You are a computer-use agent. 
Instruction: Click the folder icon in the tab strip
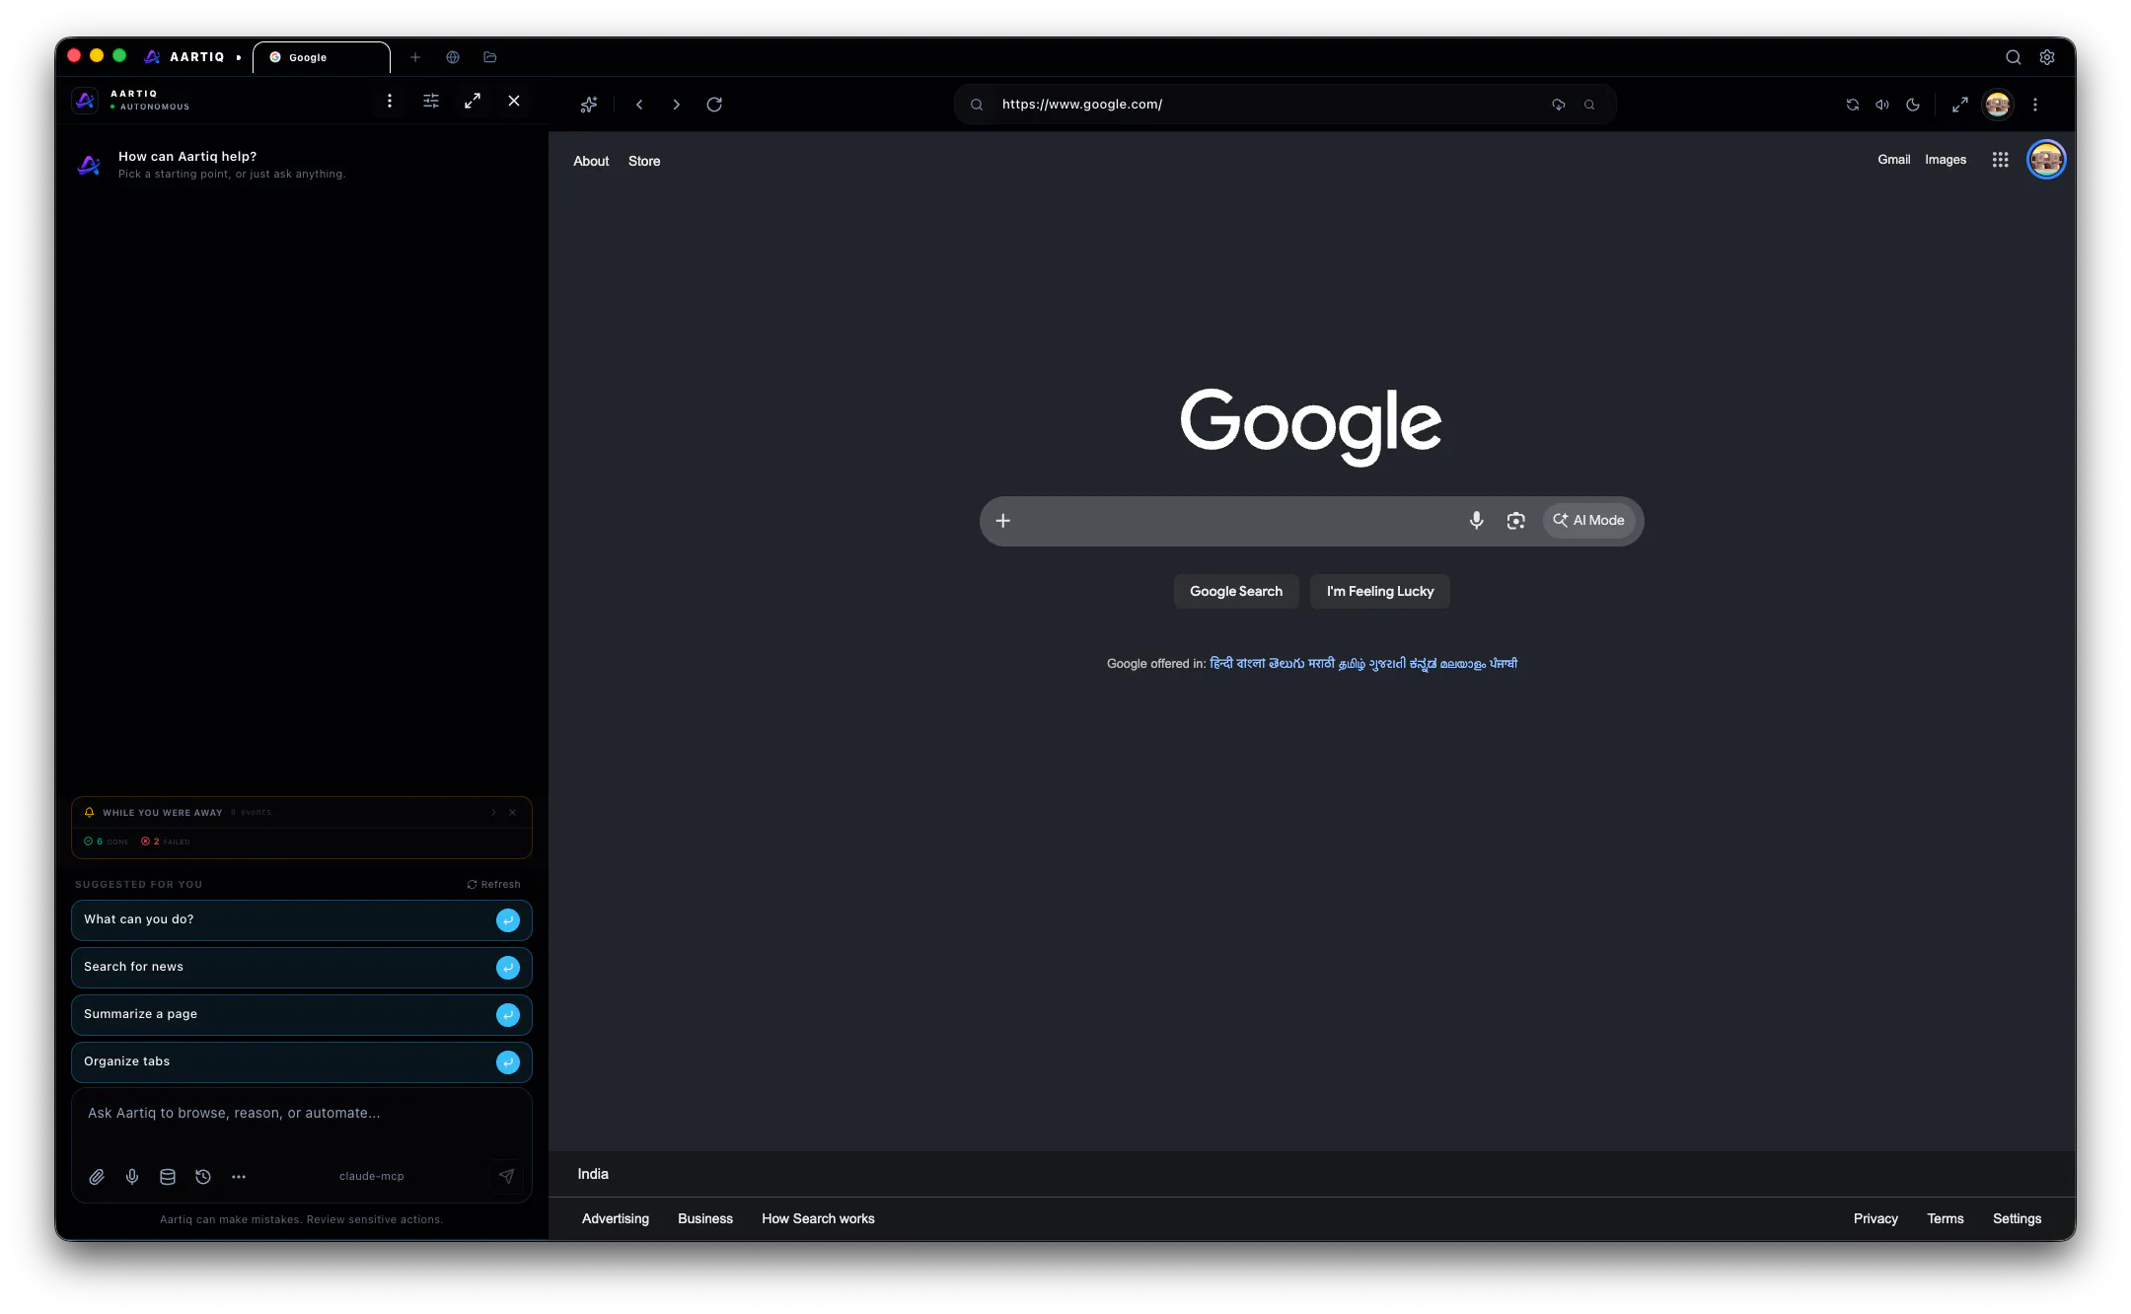[x=490, y=57]
